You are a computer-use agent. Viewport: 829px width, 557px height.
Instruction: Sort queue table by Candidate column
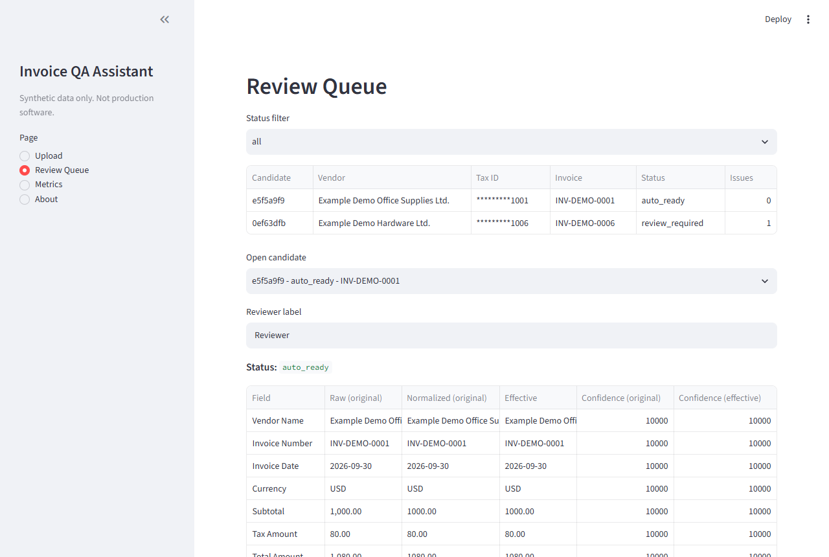pos(280,177)
